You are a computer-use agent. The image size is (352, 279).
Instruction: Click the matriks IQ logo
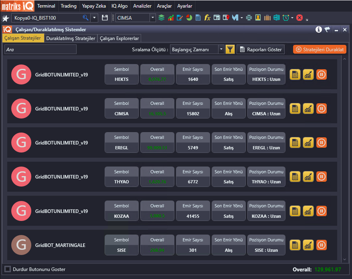pyautogui.click(x=18, y=6)
